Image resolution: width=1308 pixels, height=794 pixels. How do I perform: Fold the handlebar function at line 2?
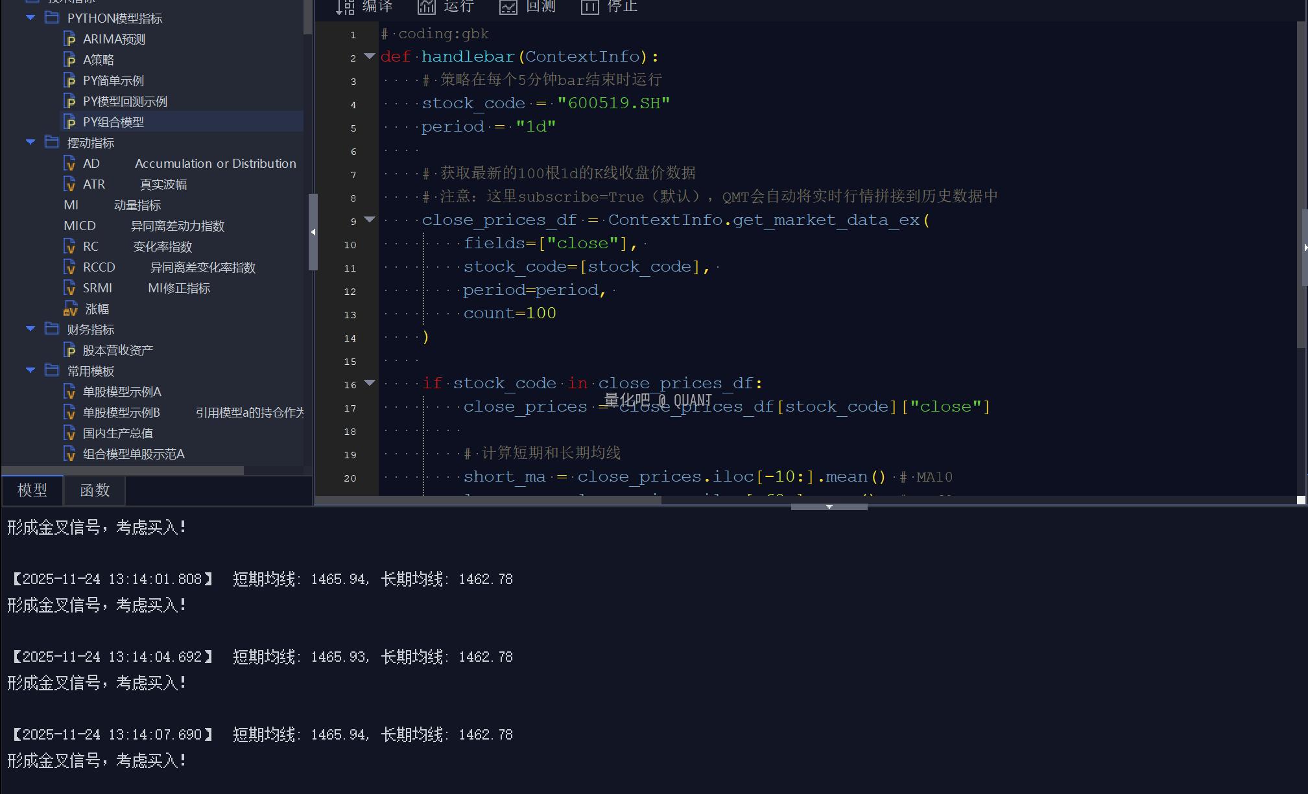tap(370, 56)
